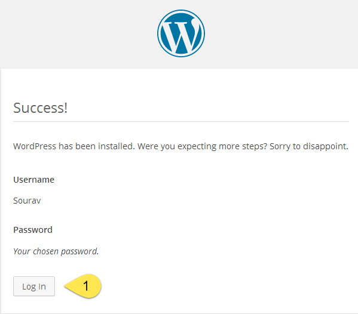
Task: Click the pointed tip of the yellow callout
Action: pos(66,286)
